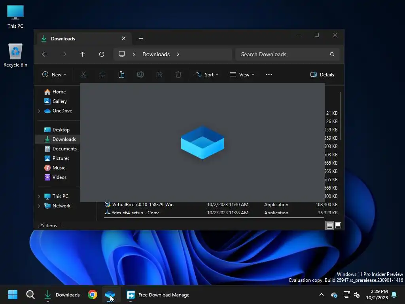Viewport: 405px width, 304px height.
Task: Click the Delete trash icon
Action: coord(178,74)
